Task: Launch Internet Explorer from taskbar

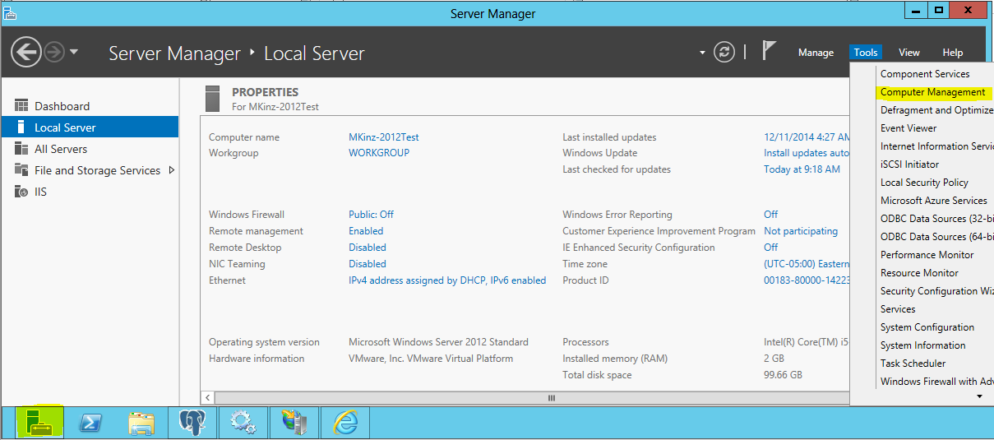Action: pos(345,423)
